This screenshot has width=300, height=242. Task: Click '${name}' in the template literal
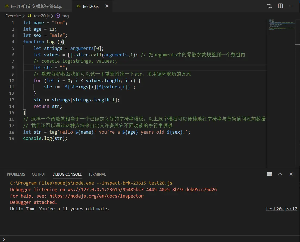coord(84,132)
